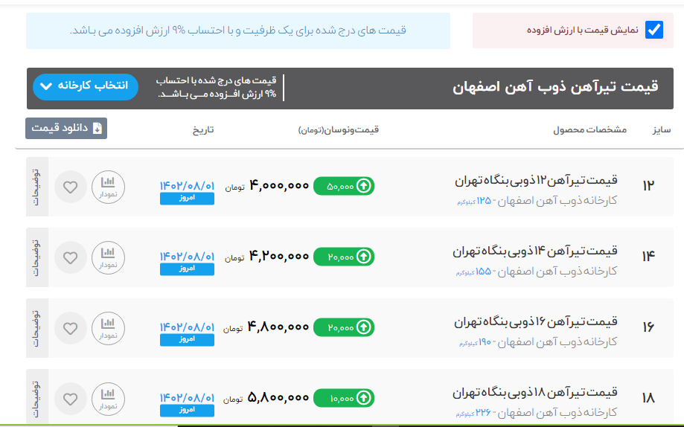Viewport: 684px width, 427px height.
Task: Open chart icon for size 16 beam
Action: pos(108,328)
